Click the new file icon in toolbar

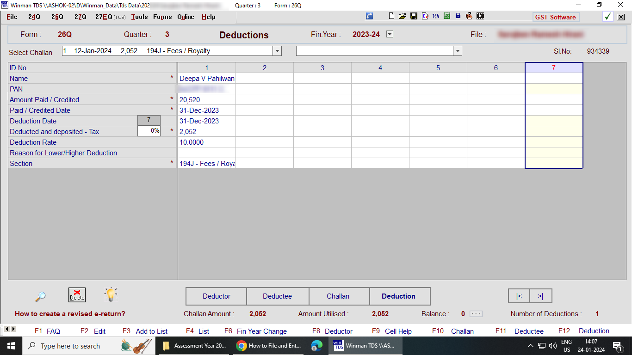(392, 16)
